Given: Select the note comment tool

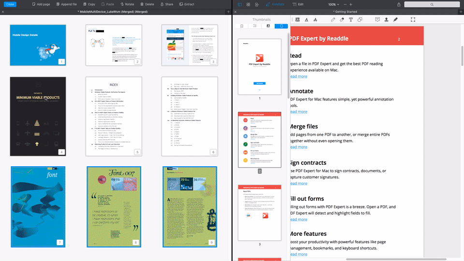Looking at the screenshot, I should coord(377,19).
